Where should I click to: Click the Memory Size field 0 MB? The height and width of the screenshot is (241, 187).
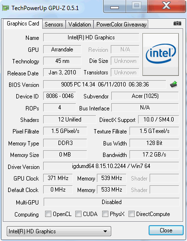point(65,155)
